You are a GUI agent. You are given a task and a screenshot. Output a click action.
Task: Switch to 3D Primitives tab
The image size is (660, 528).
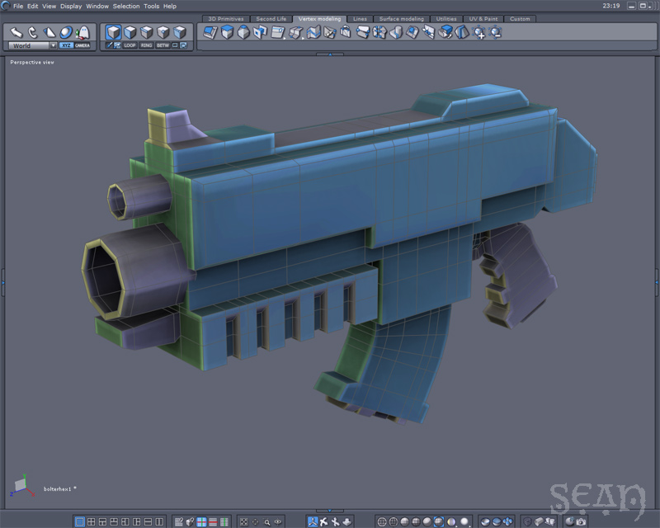tap(226, 19)
